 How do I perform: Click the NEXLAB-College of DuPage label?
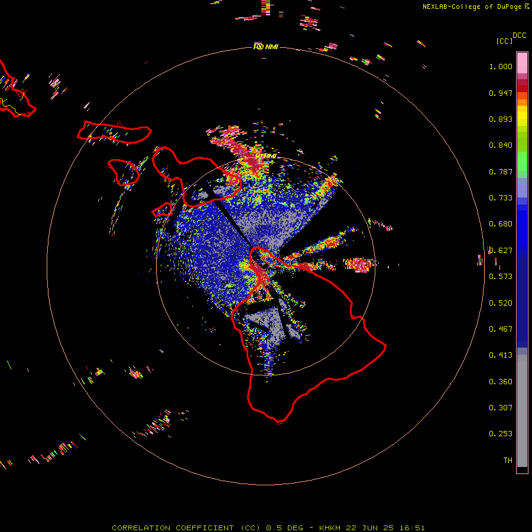pos(472,7)
